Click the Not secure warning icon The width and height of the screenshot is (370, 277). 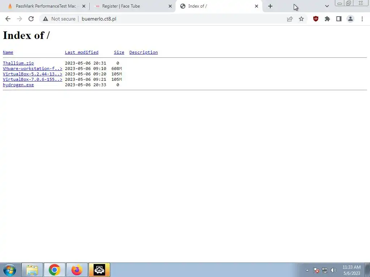pyautogui.click(x=46, y=19)
